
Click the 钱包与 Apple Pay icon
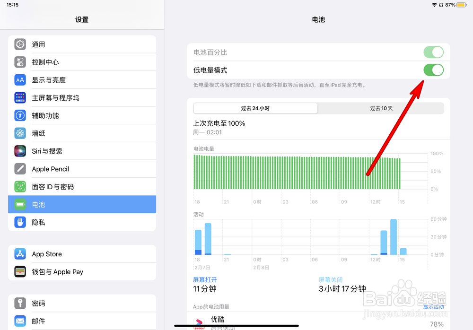(x=20, y=271)
